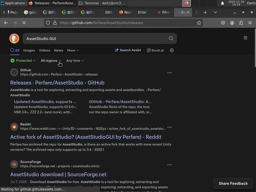
Task: Click the date and time clock in the panel
Action: pos(236,3)
